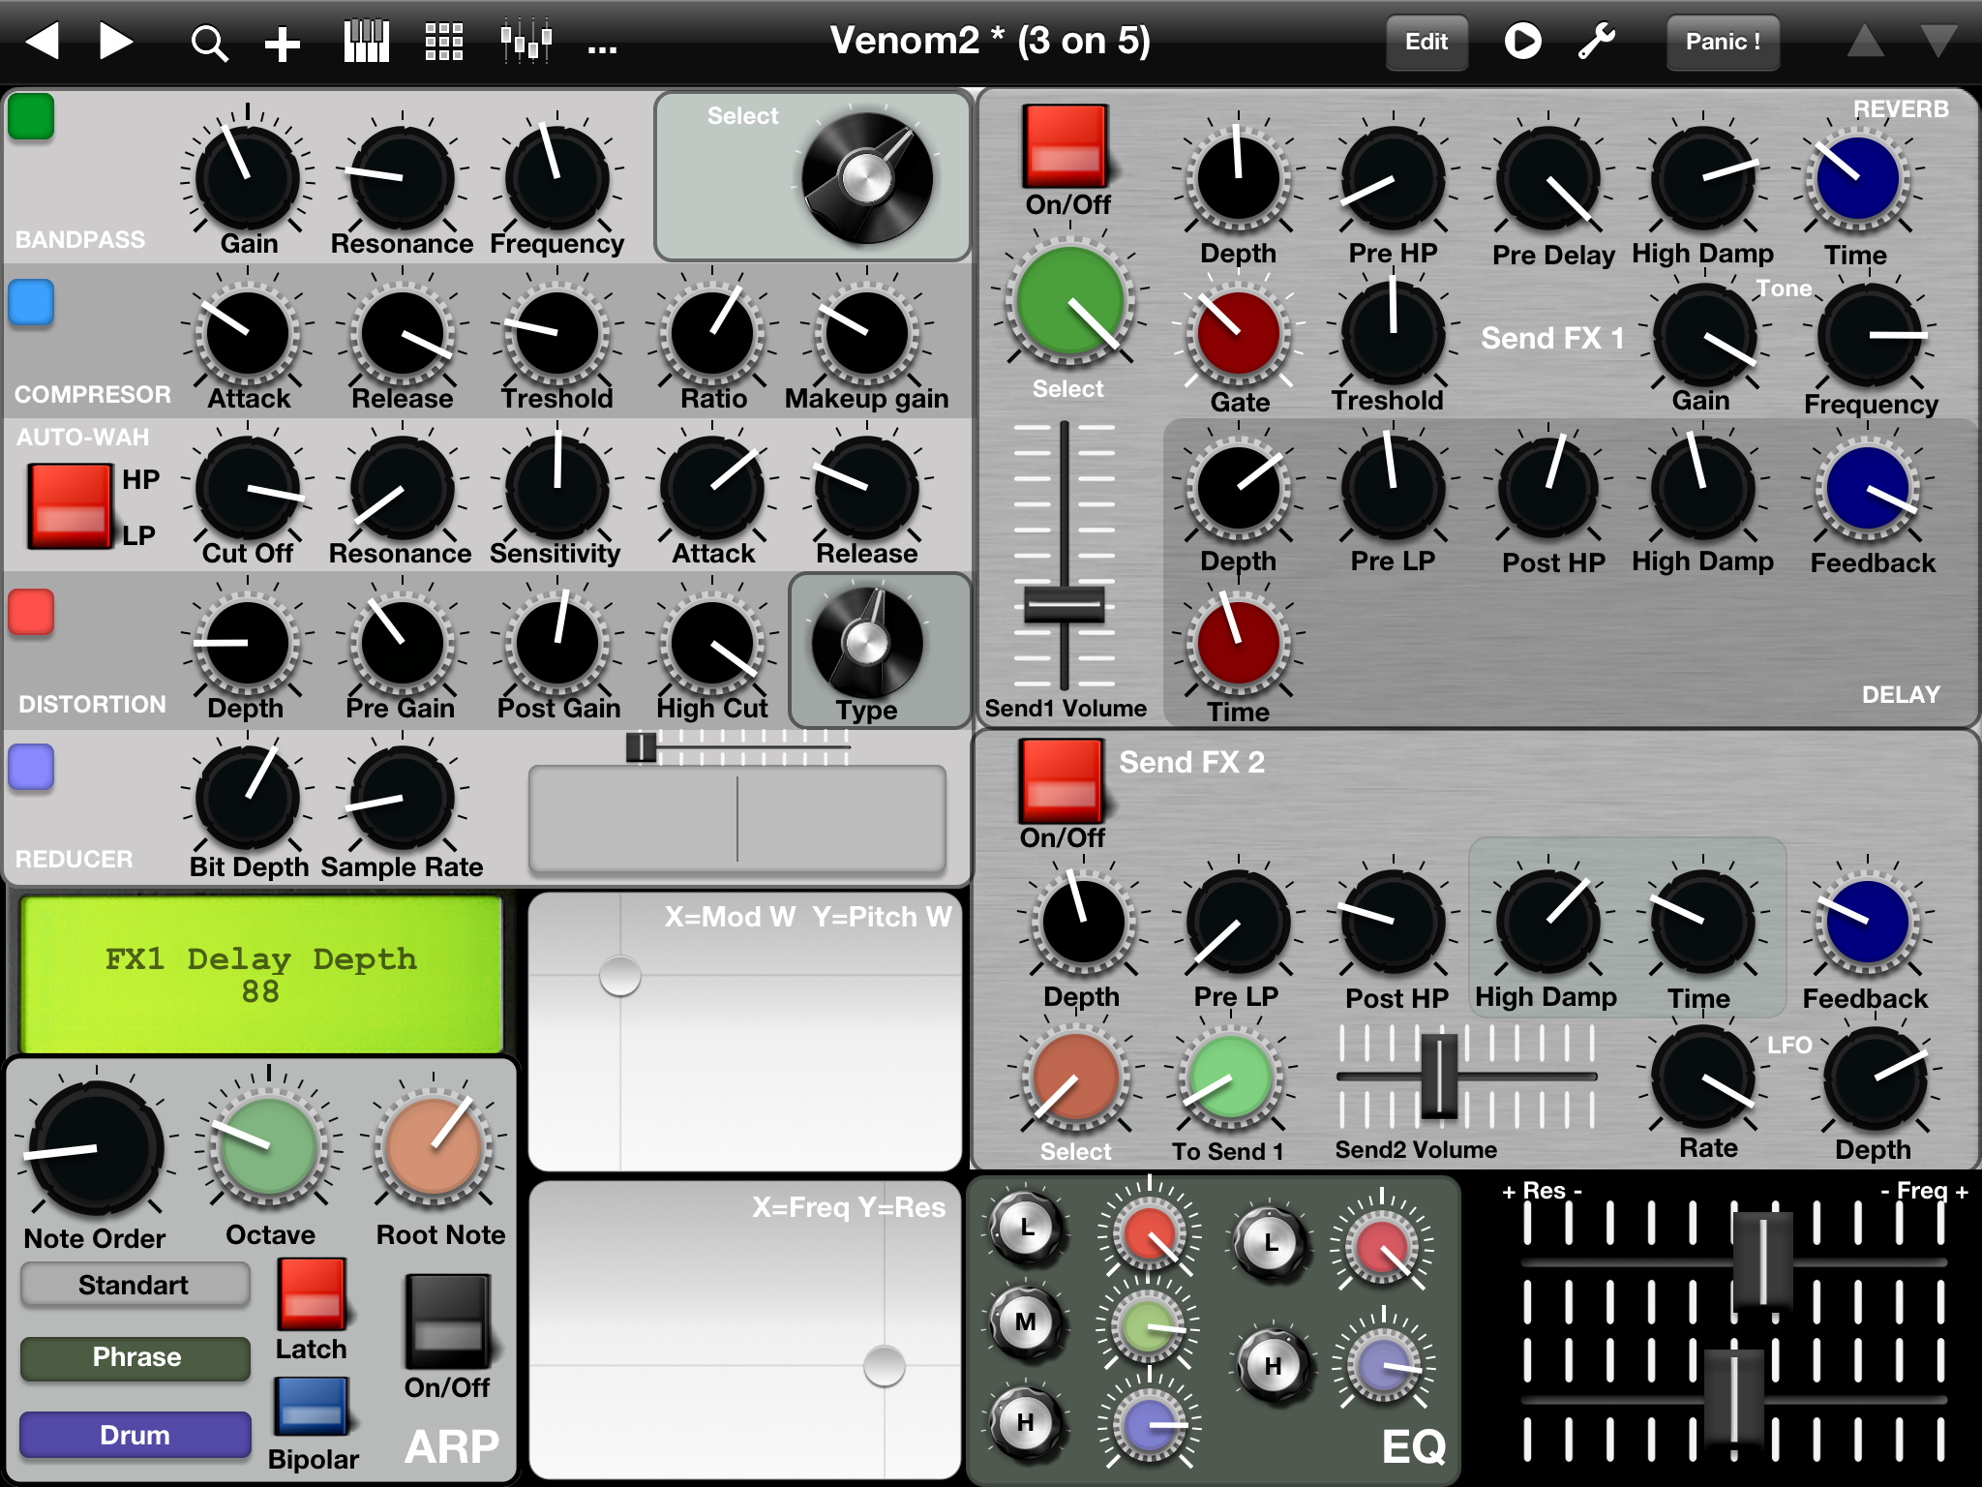Image resolution: width=1982 pixels, height=1487 pixels.
Task: Click the wrench settings icon
Action: [1596, 42]
